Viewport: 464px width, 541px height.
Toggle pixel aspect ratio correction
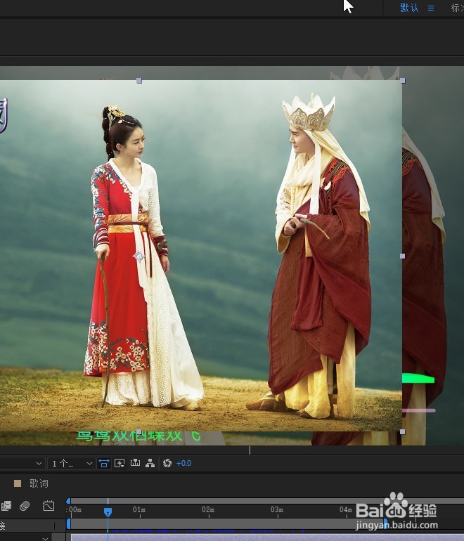pos(103,464)
